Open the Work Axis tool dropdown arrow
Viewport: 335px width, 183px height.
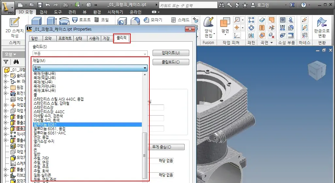(243, 20)
